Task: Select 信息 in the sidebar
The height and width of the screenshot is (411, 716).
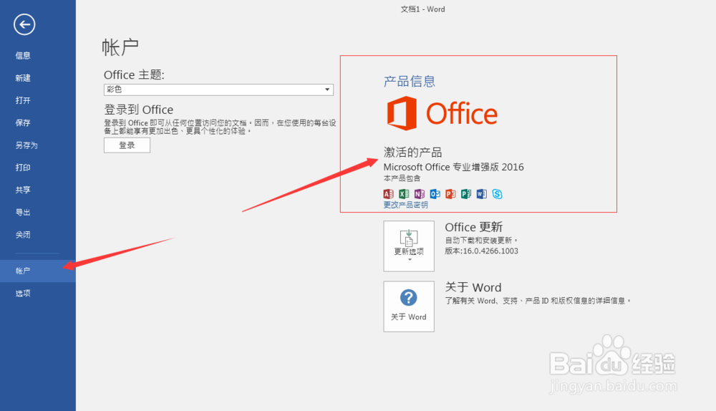Action: (x=23, y=56)
